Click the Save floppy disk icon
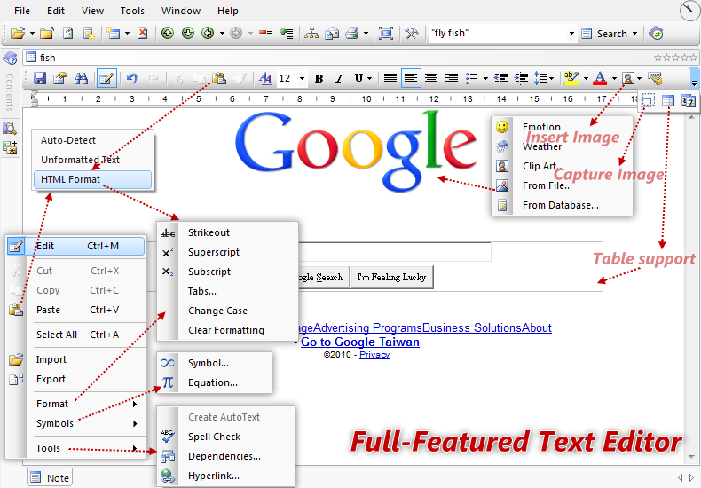Screen dimensions: 701x488 [x=40, y=79]
